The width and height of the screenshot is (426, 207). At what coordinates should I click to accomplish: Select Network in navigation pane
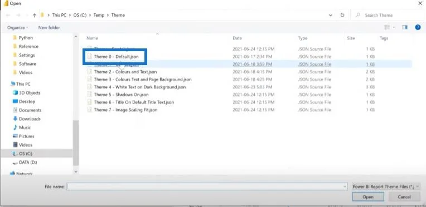(24, 174)
